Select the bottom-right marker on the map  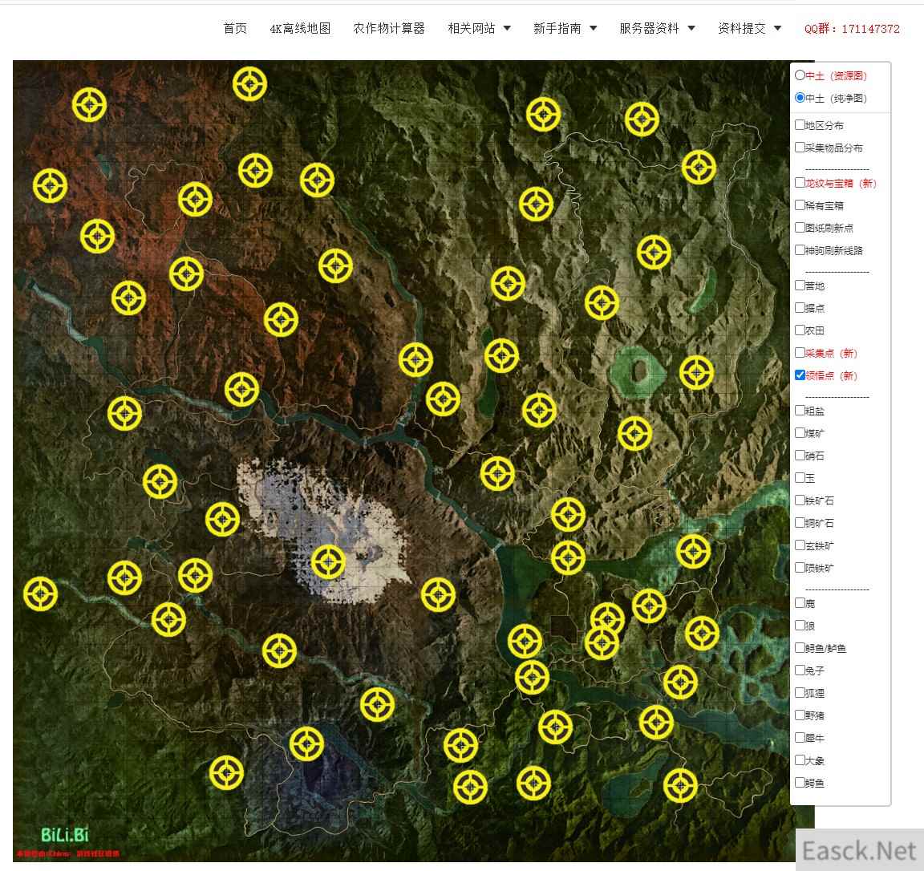[x=680, y=784]
